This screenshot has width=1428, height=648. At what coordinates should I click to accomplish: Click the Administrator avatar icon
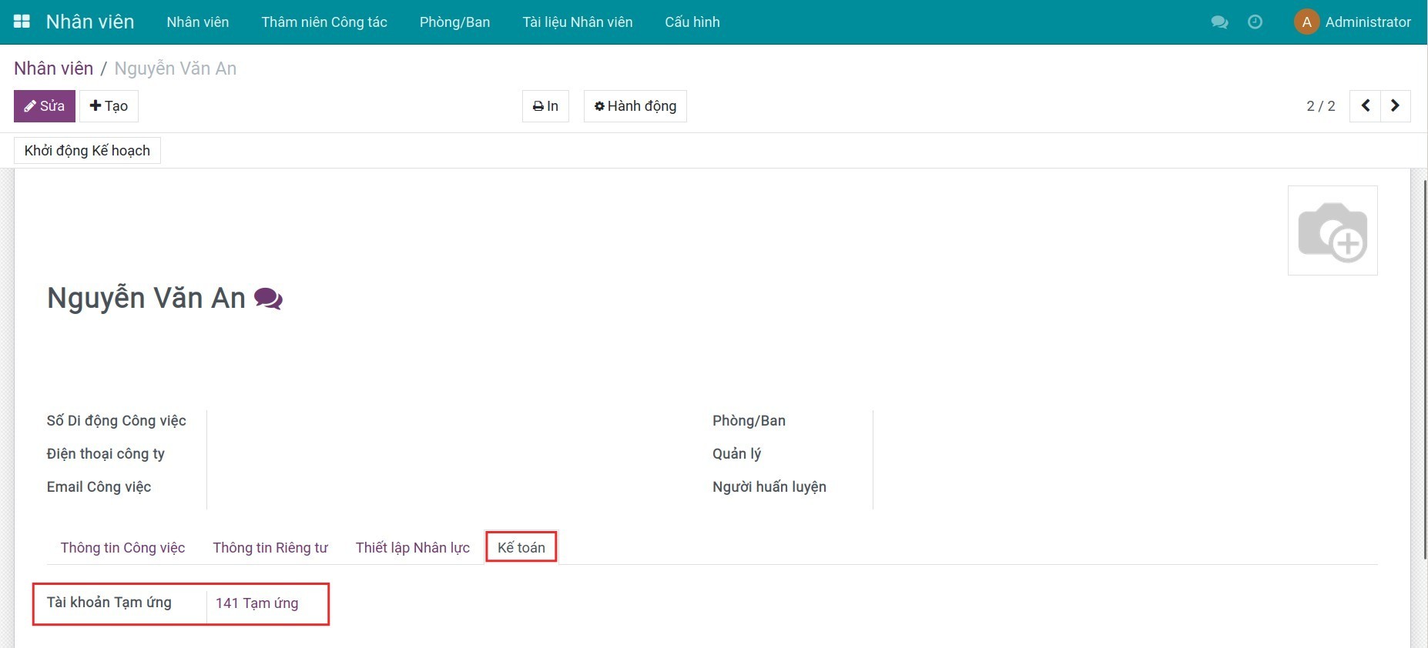coord(1306,22)
